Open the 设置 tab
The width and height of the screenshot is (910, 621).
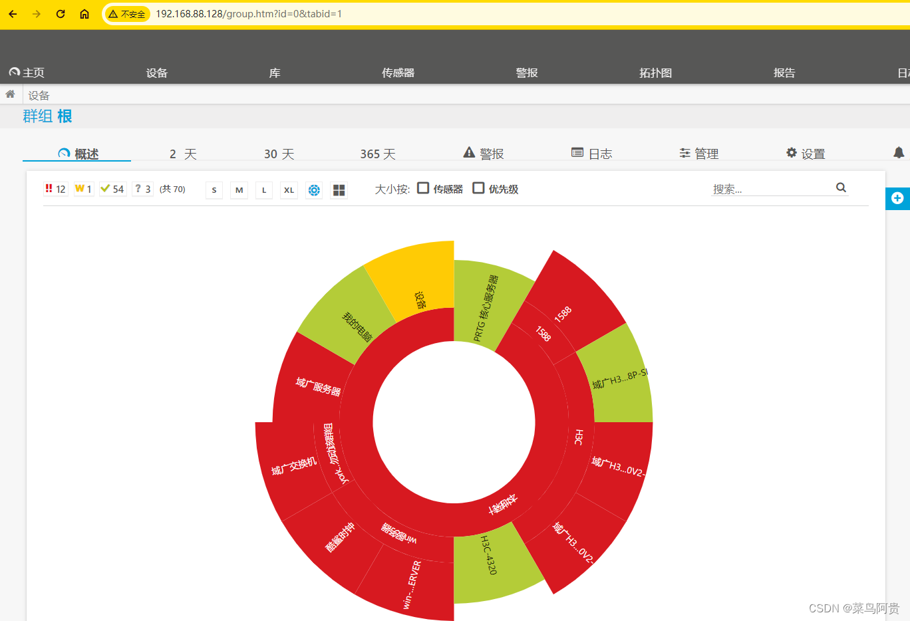pyautogui.click(x=806, y=154)
